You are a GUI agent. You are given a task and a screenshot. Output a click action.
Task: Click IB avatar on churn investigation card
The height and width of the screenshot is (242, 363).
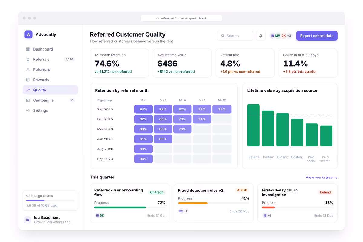[x=265, y=215]
